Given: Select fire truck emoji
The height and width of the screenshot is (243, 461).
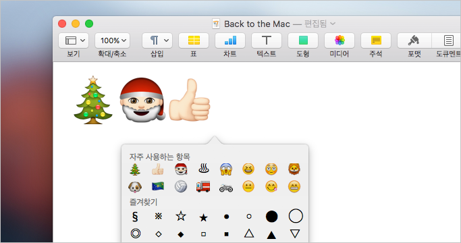Looking at the screenshot, I should tap(203, 186).
